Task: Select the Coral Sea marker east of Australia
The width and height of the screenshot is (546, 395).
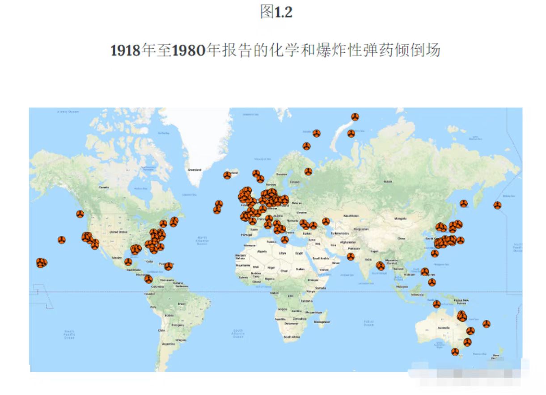Action: pos(487,324)
